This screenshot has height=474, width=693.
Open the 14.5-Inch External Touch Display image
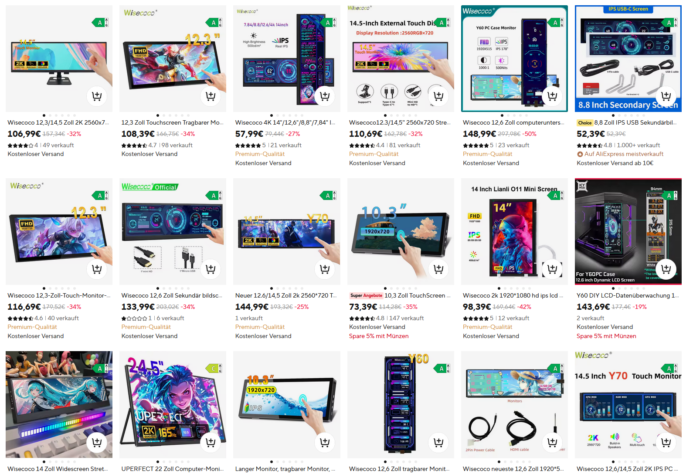click(401, 58)
